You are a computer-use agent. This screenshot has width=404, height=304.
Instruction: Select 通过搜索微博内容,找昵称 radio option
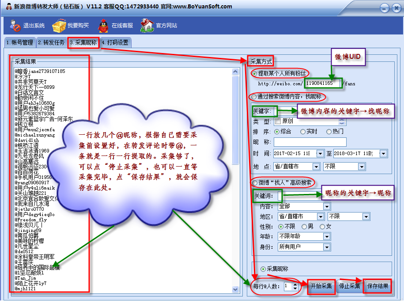click(254, 97)
